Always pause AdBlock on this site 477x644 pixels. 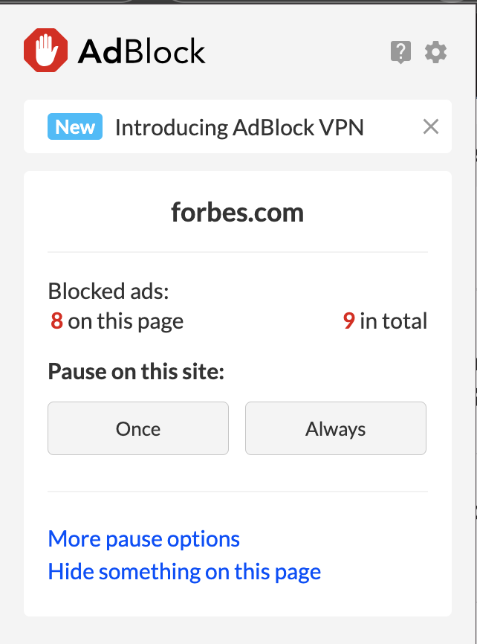pos(336,428)
